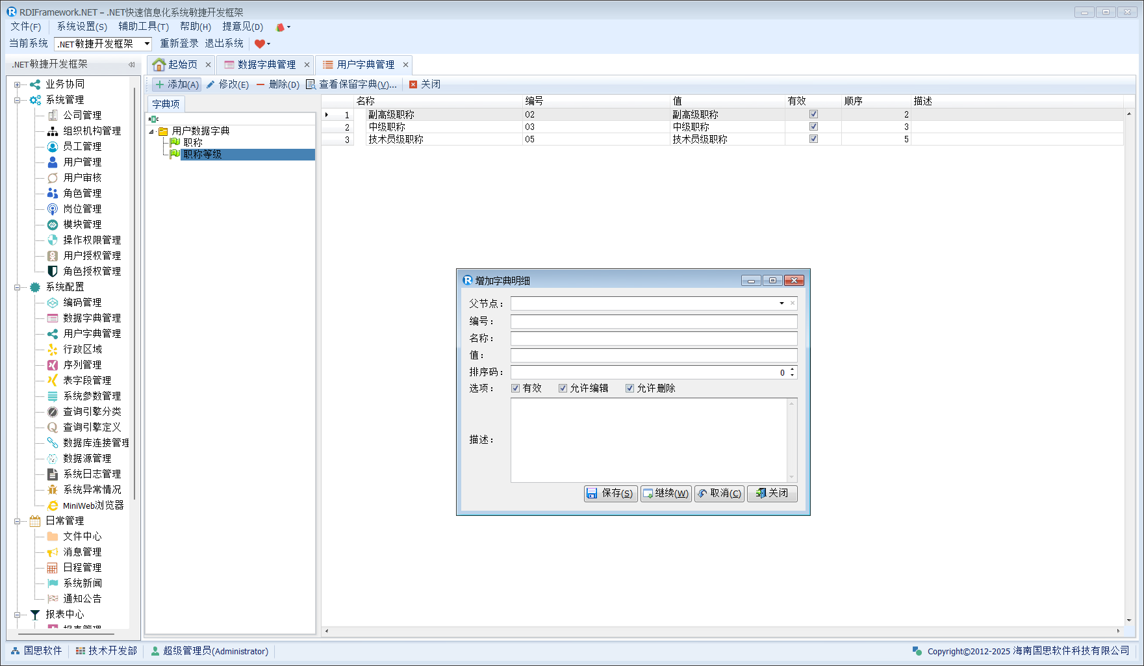
Task: Click the MiniWeb浏览器 browser icon
Action: pos(53,505)
